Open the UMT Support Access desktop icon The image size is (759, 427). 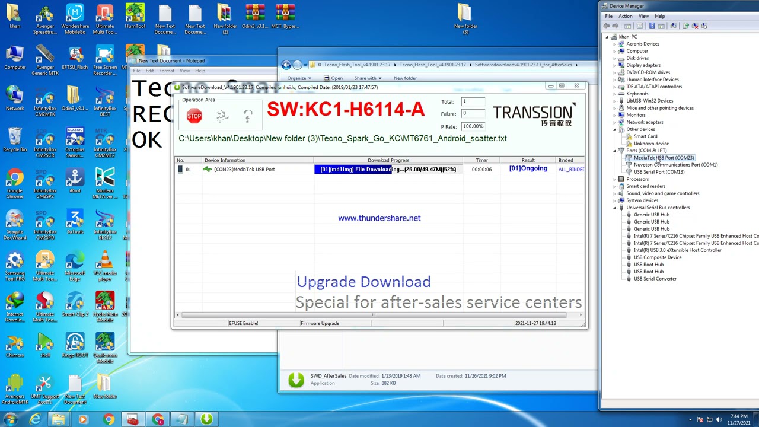pos(44,390)
